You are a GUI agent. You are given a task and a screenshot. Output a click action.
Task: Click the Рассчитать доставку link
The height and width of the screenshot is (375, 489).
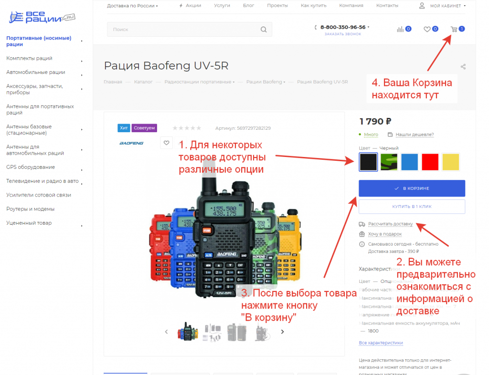(x=390, y=224)
